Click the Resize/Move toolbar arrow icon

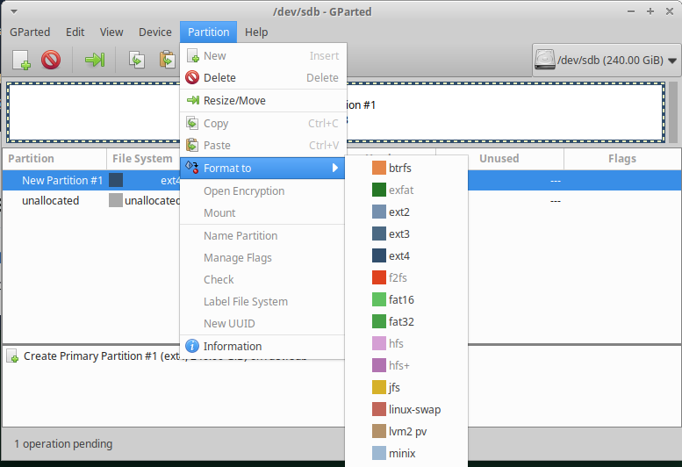click(95, 60)
